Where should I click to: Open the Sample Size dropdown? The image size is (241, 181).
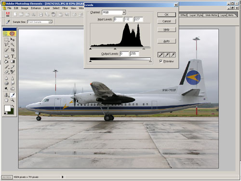40,22
